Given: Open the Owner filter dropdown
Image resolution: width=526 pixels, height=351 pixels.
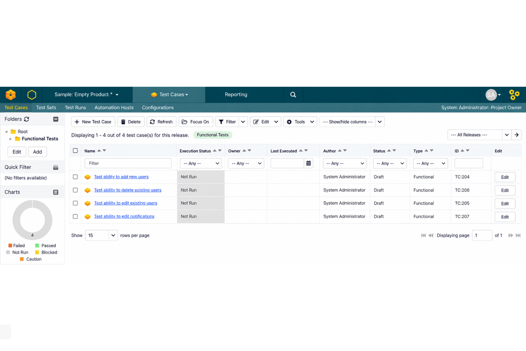Looking at the screenshot, I should click(246, 163).
